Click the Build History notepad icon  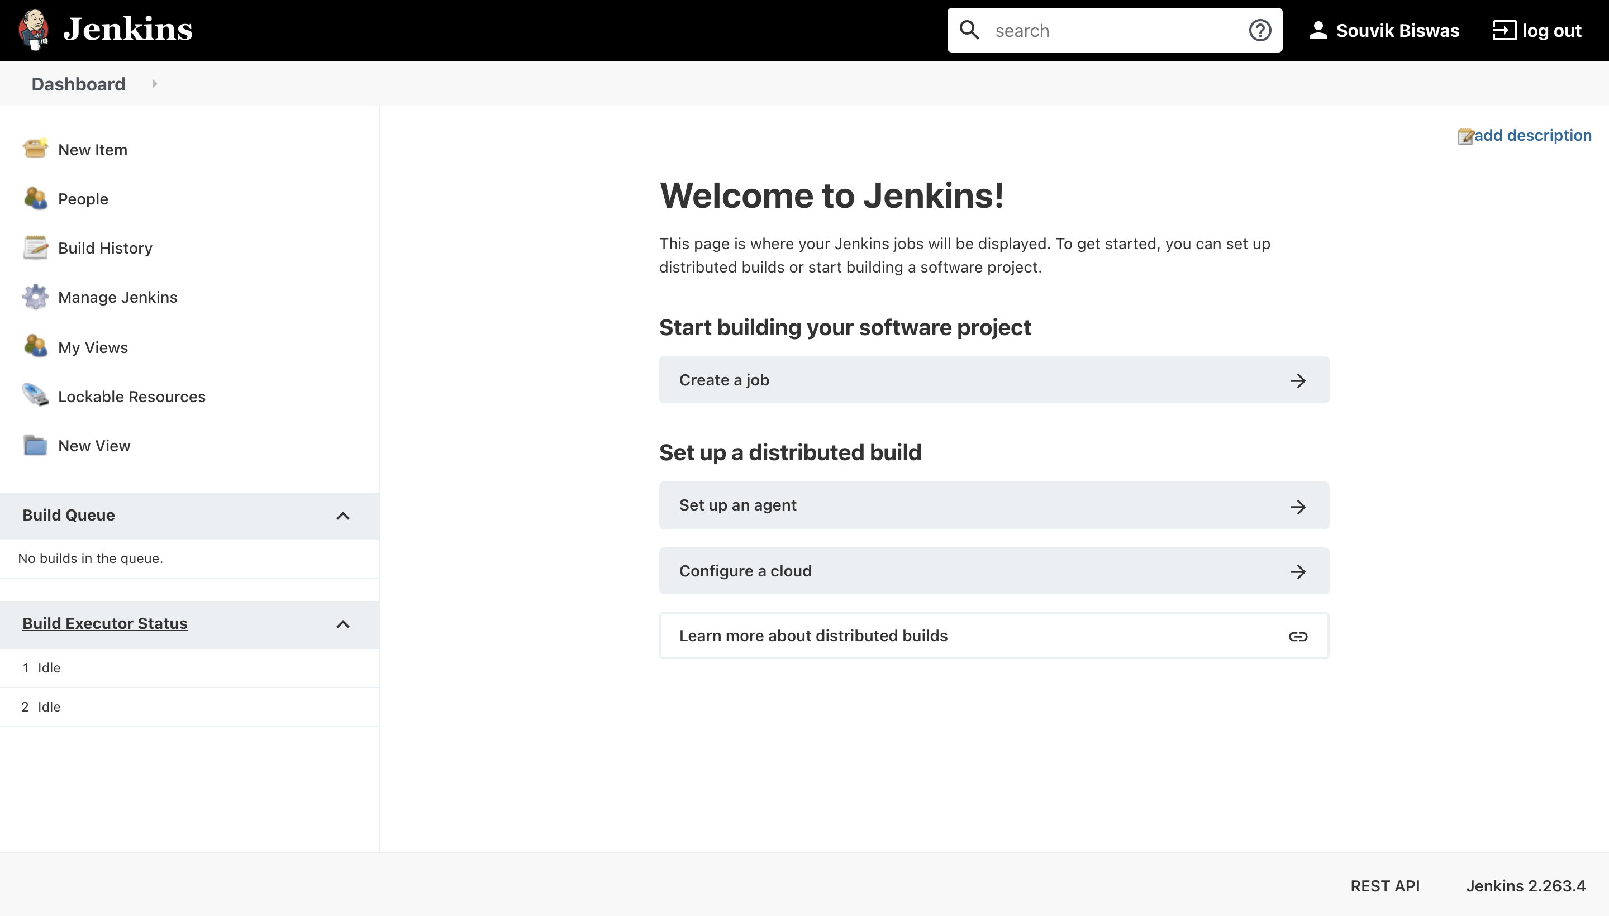pyautogui.click(x=35, y=247)
